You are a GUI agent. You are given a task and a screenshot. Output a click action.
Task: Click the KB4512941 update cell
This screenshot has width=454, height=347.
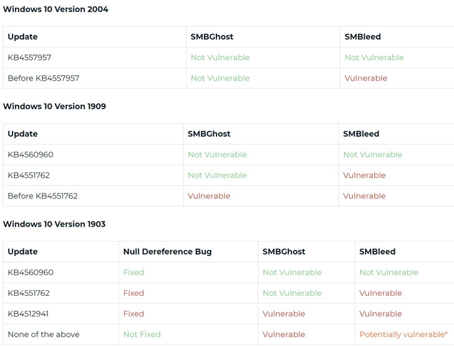(29, 314)
